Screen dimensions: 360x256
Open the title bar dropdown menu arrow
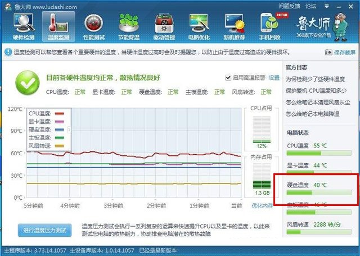click(326, 6)
